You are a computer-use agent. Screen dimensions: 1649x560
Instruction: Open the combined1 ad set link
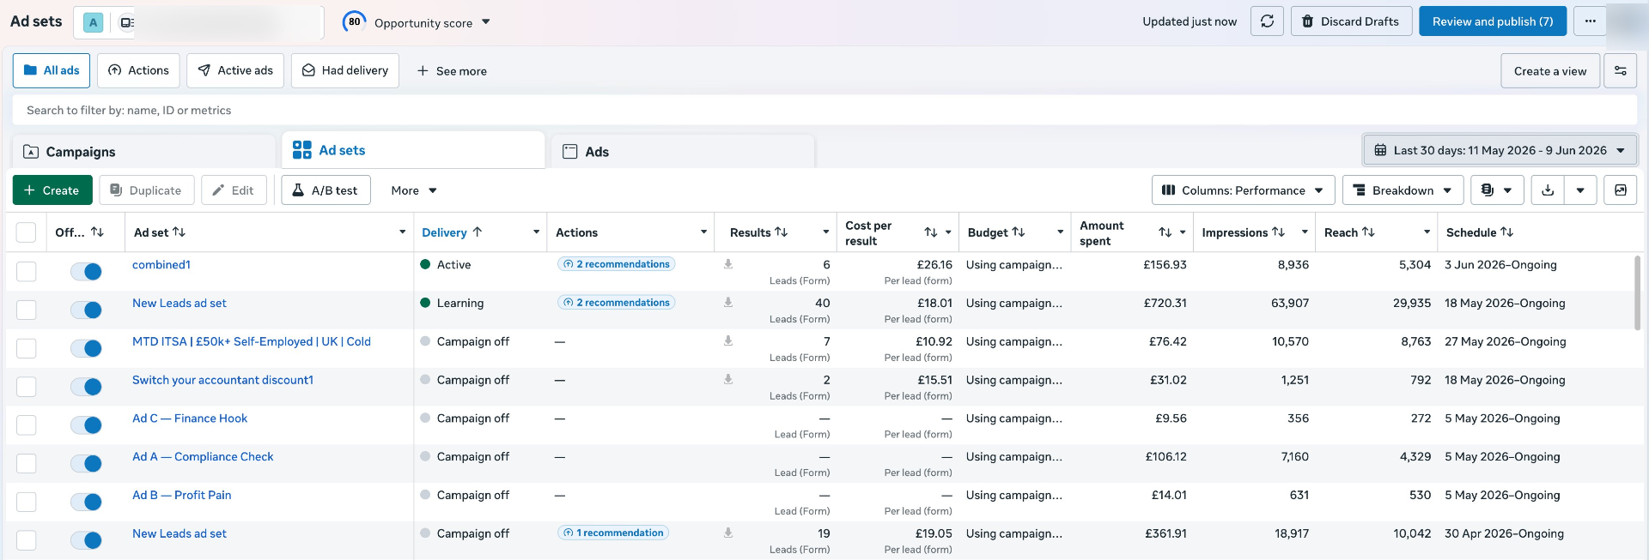[161, 264]
